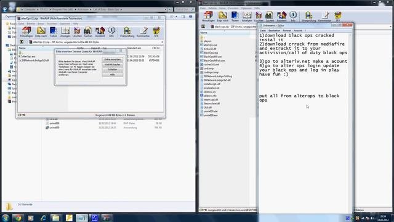
Task: Go up one folder in alterOps WinRAR window
Action: pos(22,42)
